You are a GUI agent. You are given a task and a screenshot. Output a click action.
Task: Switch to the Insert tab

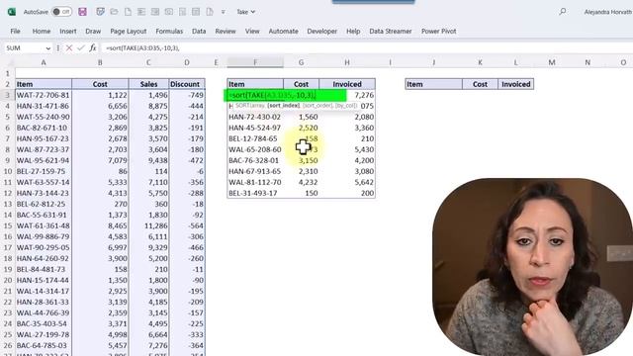[68, 31]
